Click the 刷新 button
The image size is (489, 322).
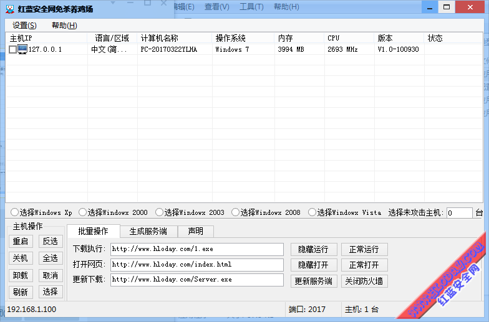[x=21, y=292]
